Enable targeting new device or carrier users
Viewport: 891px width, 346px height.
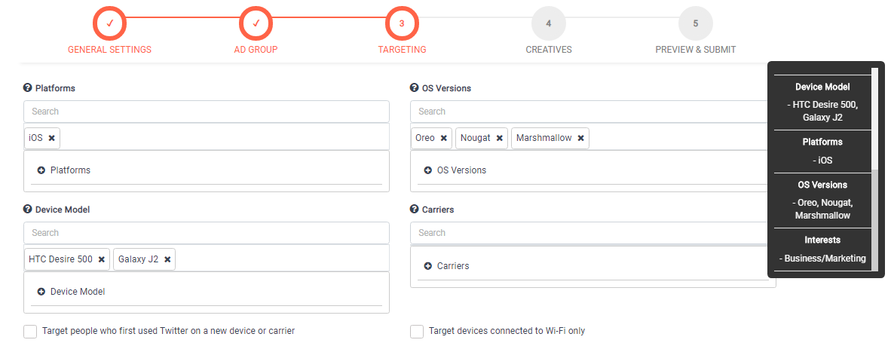[30, 331]
